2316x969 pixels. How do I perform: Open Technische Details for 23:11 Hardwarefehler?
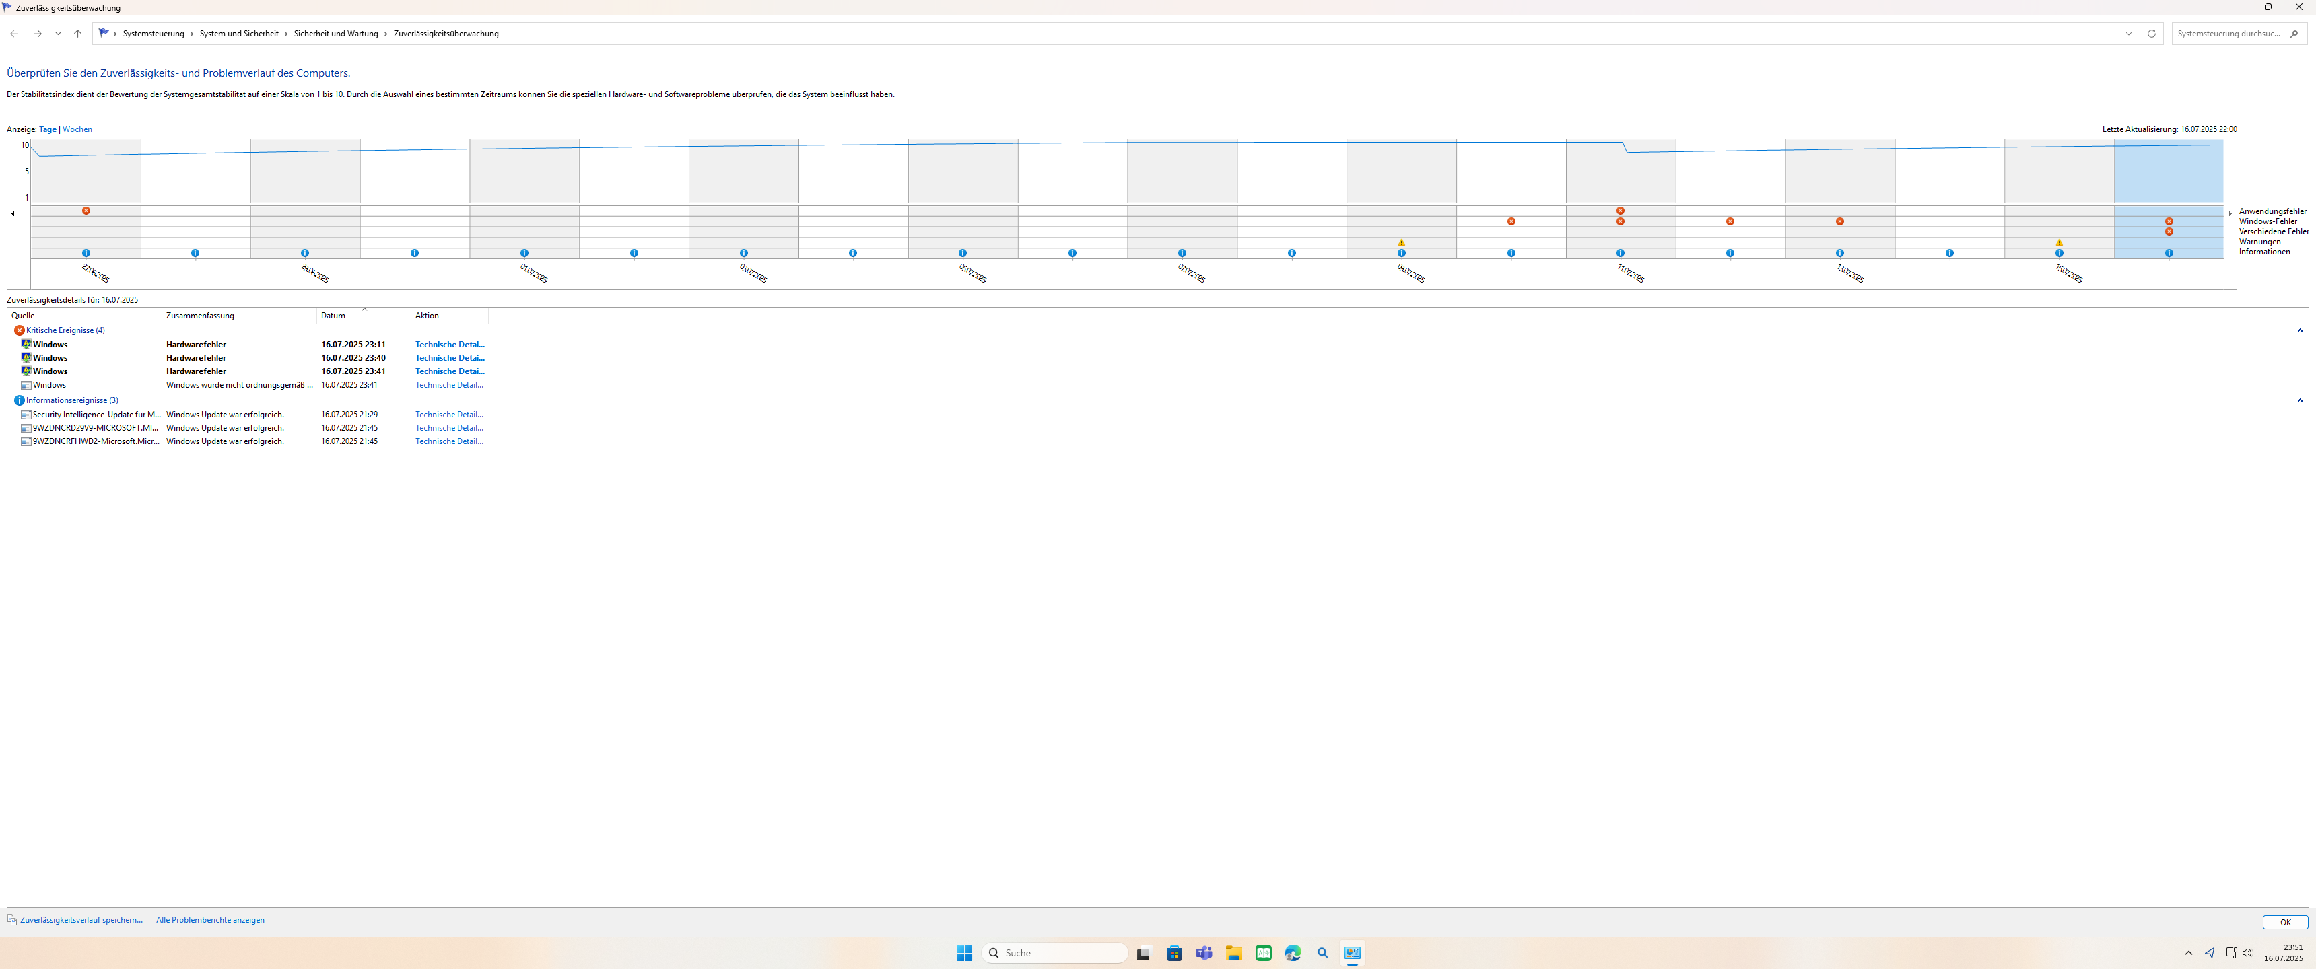click(450, 345)
